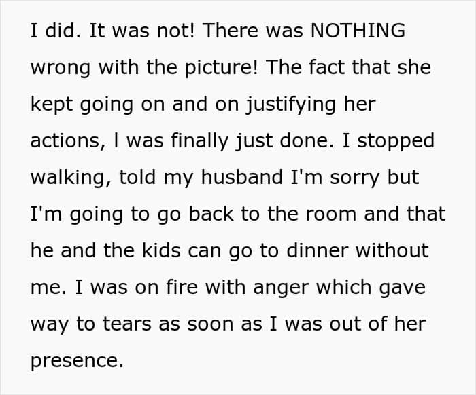The width and height of the screenshot is (476, 395).
Task: Click the word "husband" in the paragraph
Action: coord(242,177)
